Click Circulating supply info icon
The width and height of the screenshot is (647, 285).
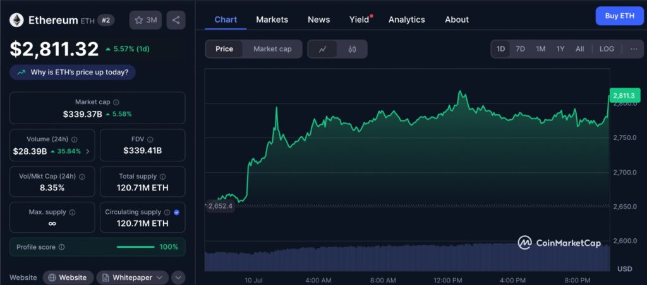(x=167, y=212)
